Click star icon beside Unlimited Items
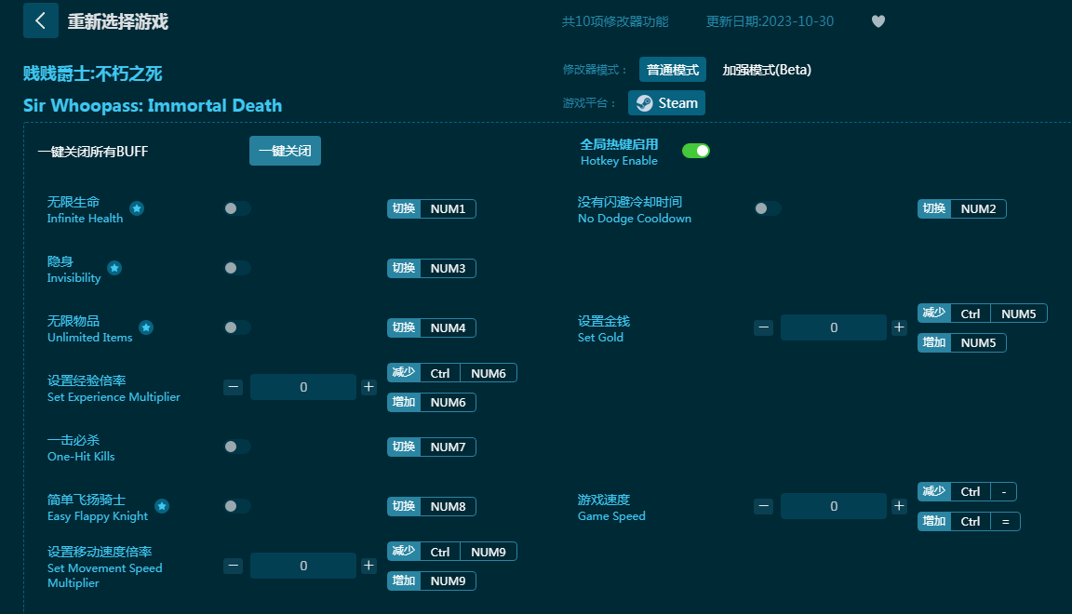This screenshot has width=1072, height=614. (146, 327)
